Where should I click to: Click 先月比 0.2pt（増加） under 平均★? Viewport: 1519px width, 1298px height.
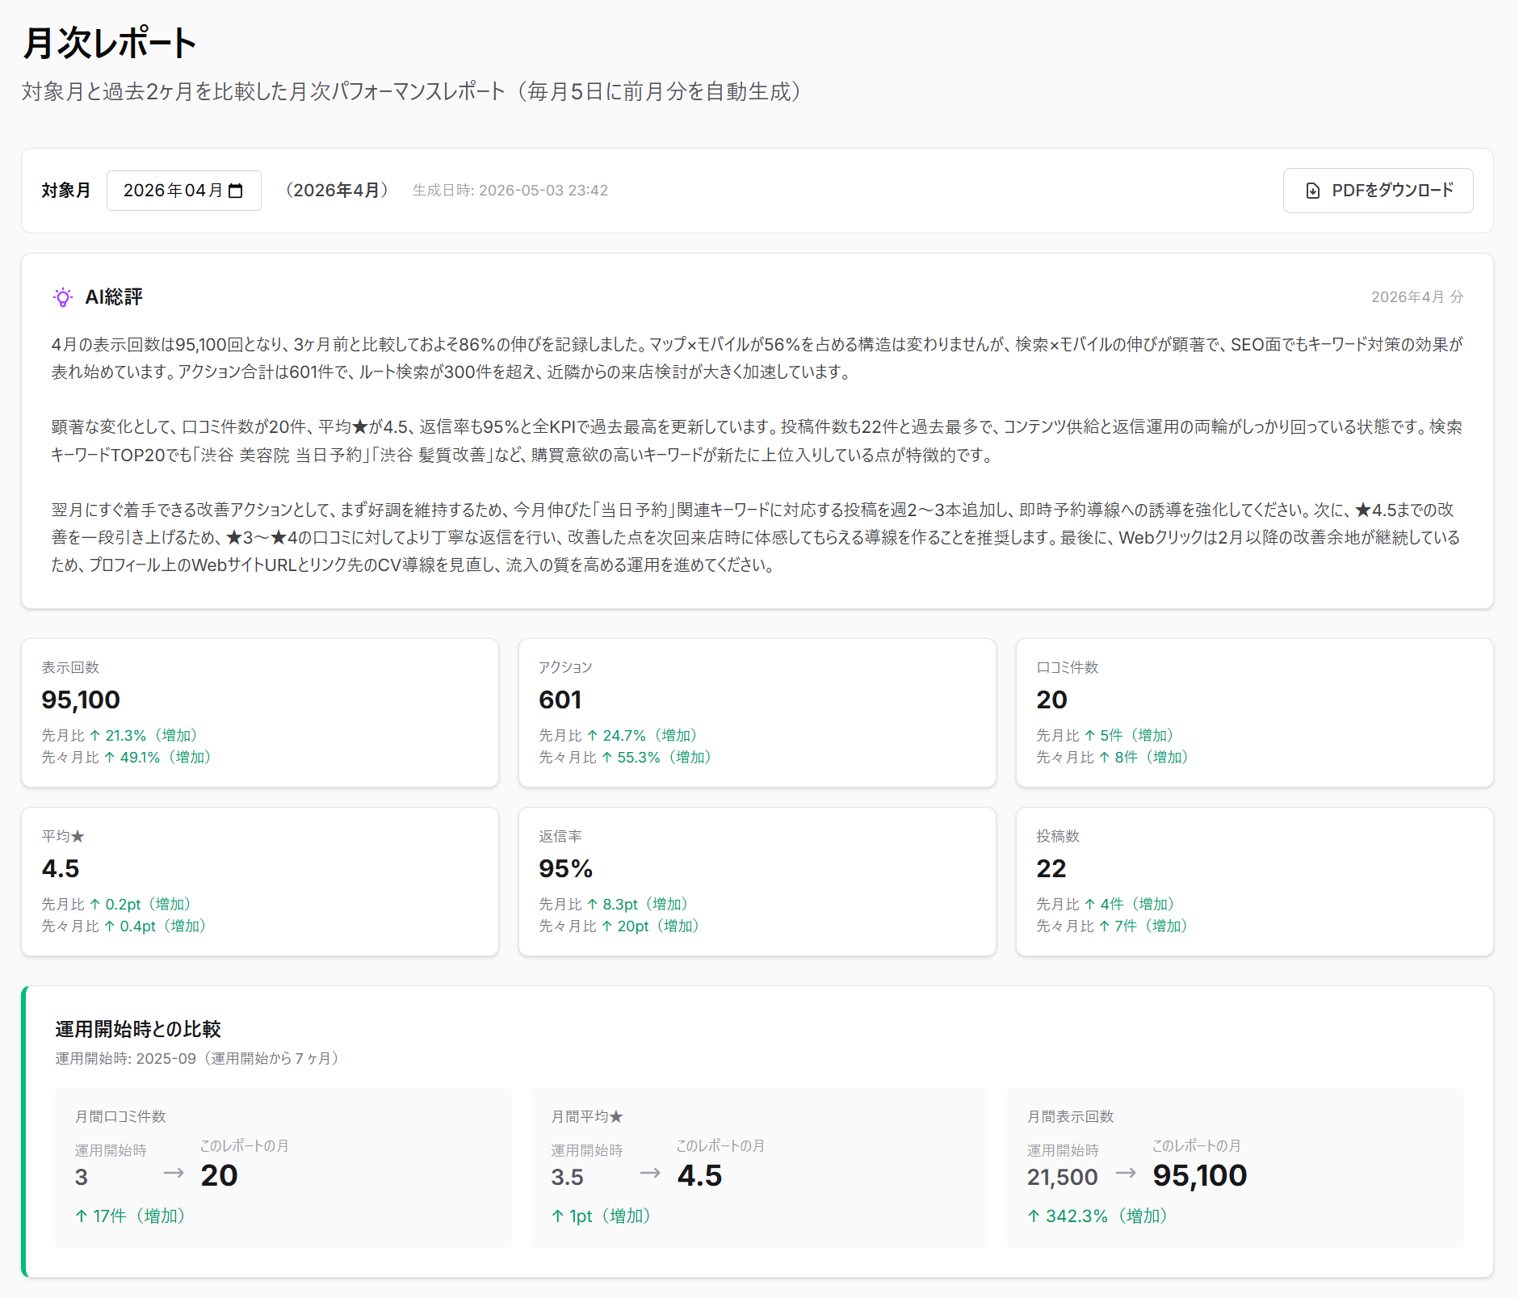(118, 904)
